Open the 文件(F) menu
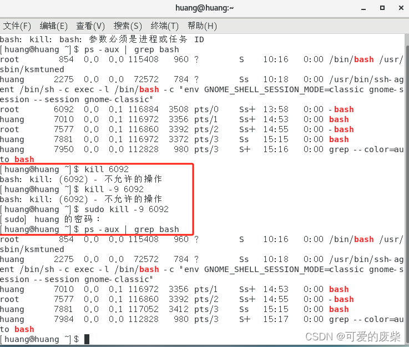Viewport: 409px width, 347px height. 17,26
